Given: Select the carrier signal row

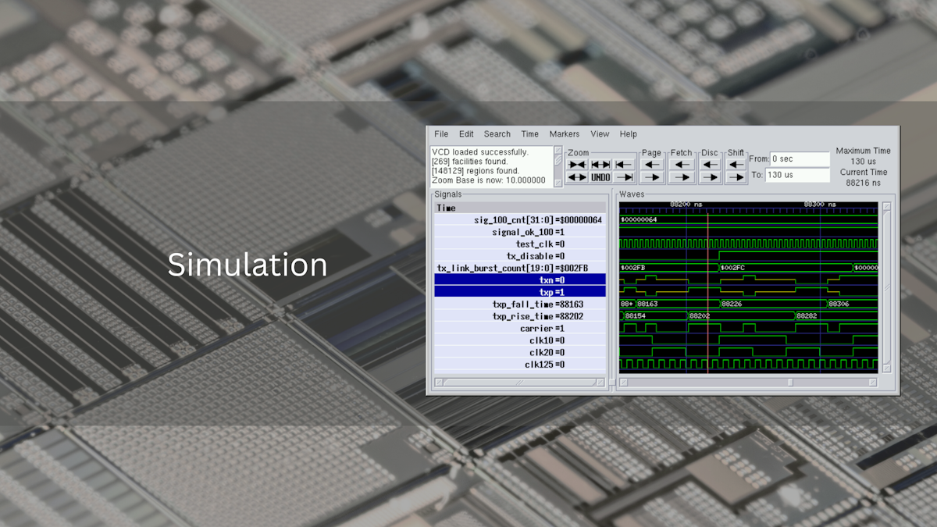Looking at the screenshot, I should point(520,328).
